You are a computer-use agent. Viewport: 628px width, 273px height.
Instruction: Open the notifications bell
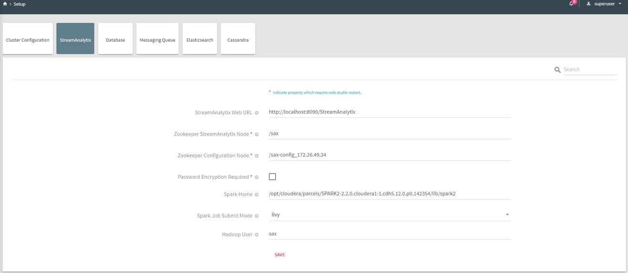[x=571, y=4]
